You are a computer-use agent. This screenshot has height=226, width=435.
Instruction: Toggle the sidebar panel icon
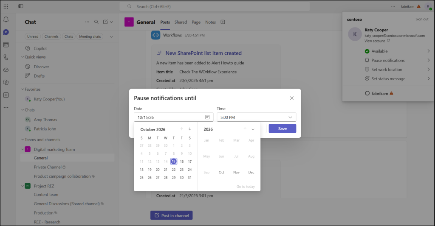pos(21,6)
